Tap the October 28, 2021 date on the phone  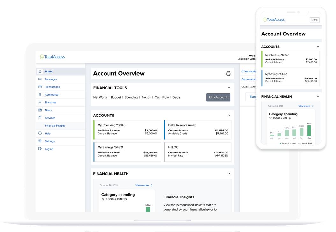275,106
